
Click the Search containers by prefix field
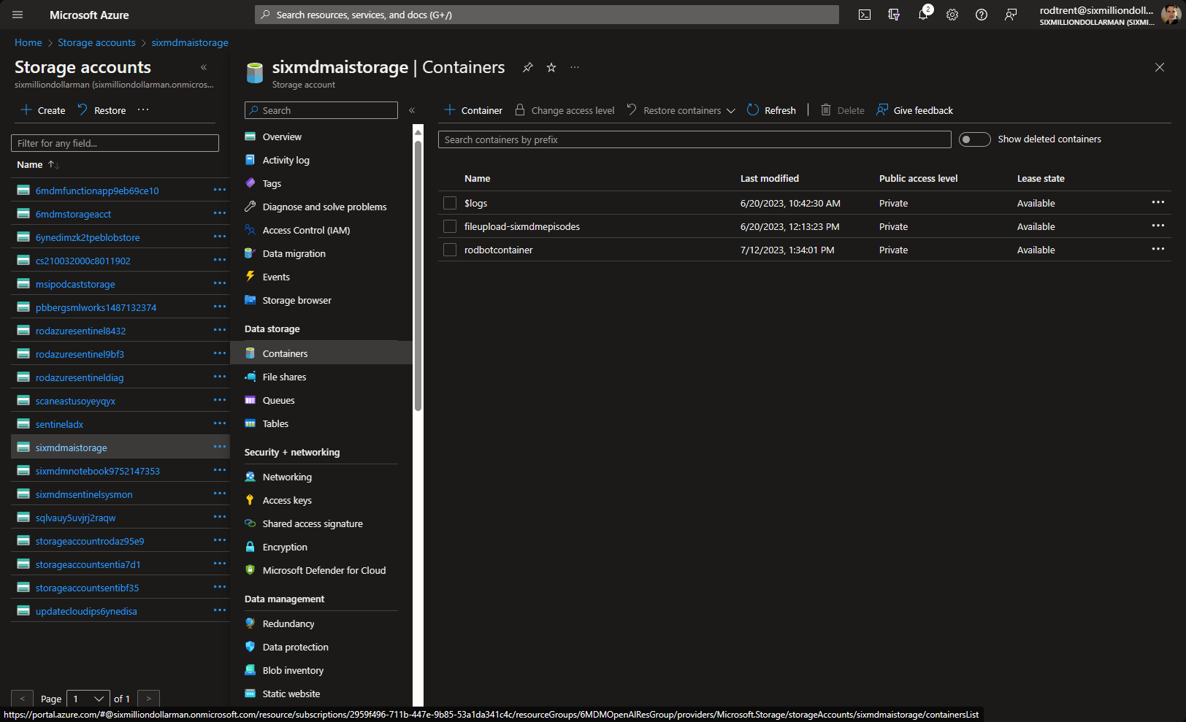pos(694,139)
